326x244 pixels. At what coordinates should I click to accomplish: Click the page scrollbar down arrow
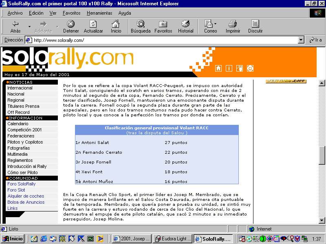[x=322, y=220]
